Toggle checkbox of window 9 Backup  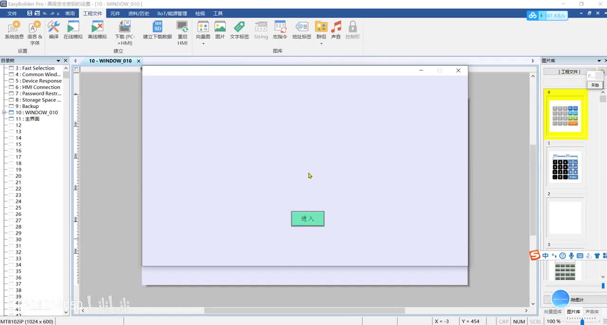(x=11, y=106)
